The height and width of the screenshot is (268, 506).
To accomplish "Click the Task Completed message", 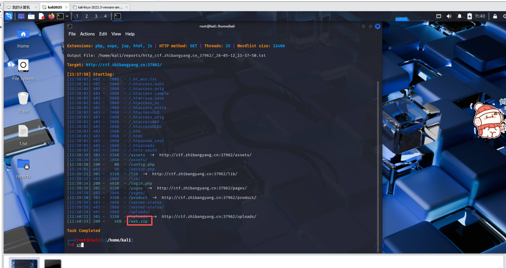I will click(83, 230).
